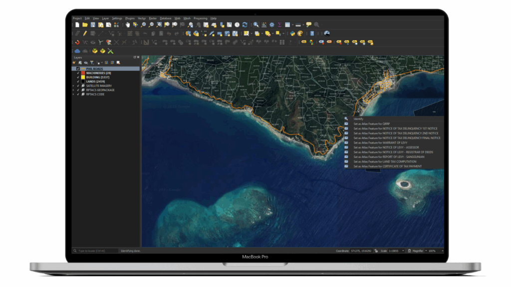The width and height of the screenshot is (511, 287).
Task: Click the red MACHINERIES layer color swatch
Action: [83, 73]
